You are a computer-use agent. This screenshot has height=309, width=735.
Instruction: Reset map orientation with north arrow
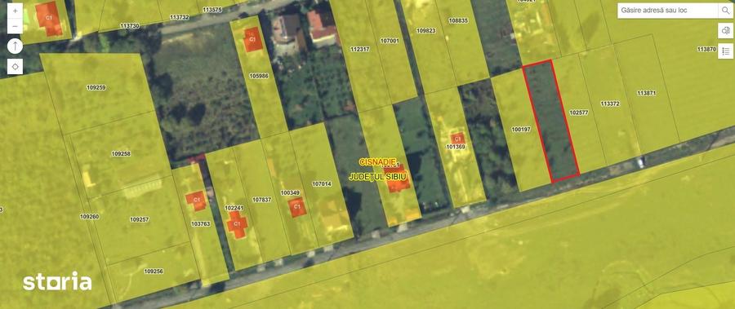pos(15,46)
